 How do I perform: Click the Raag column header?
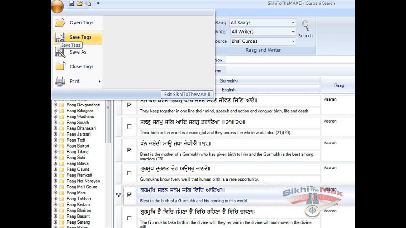[x=338, y=85]
